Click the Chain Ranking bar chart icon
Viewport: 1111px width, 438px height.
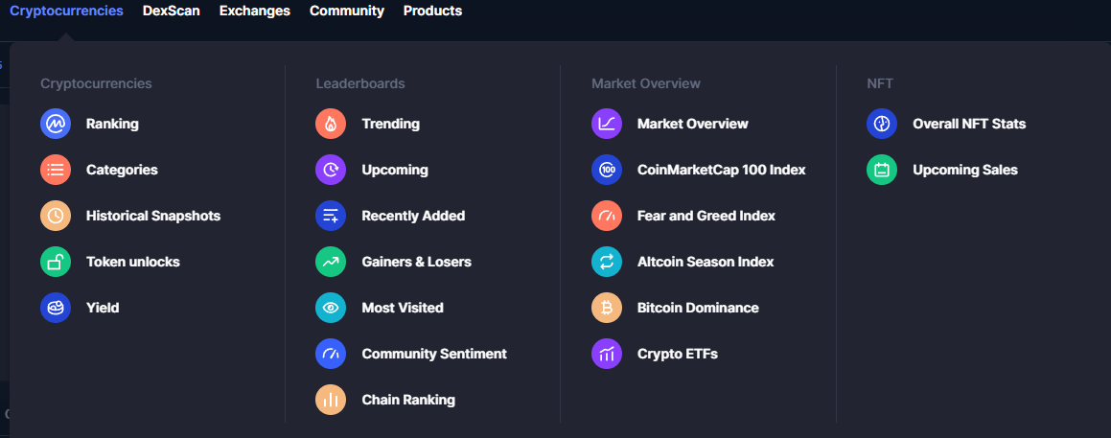coord(330,400)
